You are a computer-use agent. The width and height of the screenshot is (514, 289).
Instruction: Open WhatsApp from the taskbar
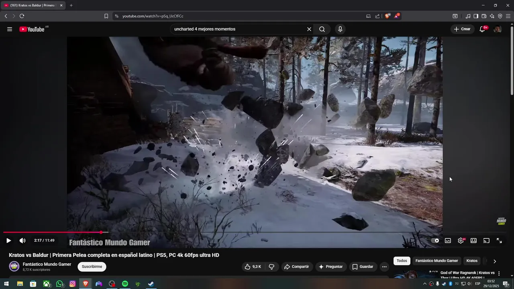pyautogui.click(x=60, y=284)
